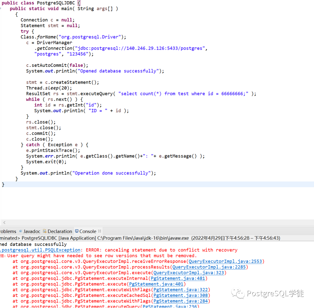Screen dimensions: 314x308
Task: Open PgStatement.java:308 stack trace link
Action: (x=181, y=295)
